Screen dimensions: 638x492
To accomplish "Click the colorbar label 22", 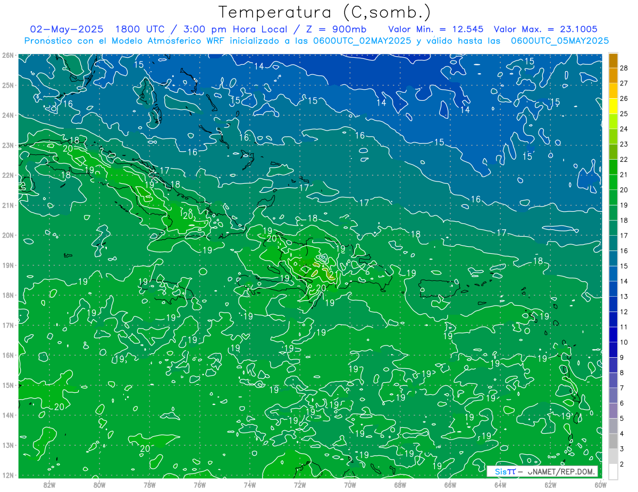I will (624, 160).
